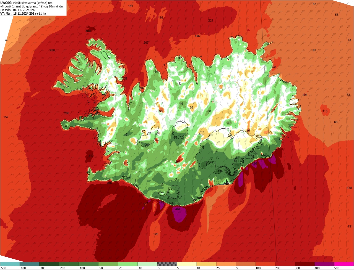The image size is (354, 270).
Task: Click the value 138 at the right edge
Action: (x=350, y=188)
